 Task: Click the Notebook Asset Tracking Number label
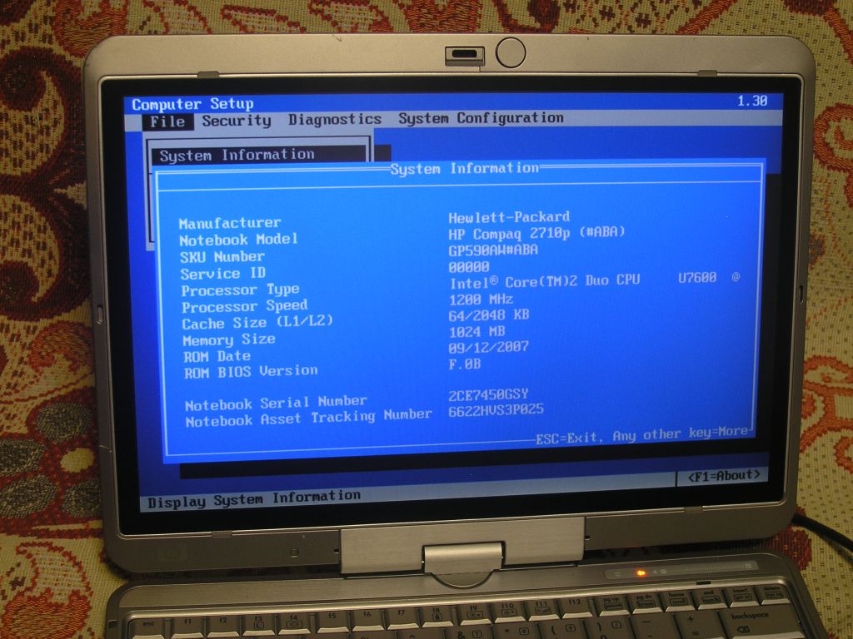(x=308, y=418)
